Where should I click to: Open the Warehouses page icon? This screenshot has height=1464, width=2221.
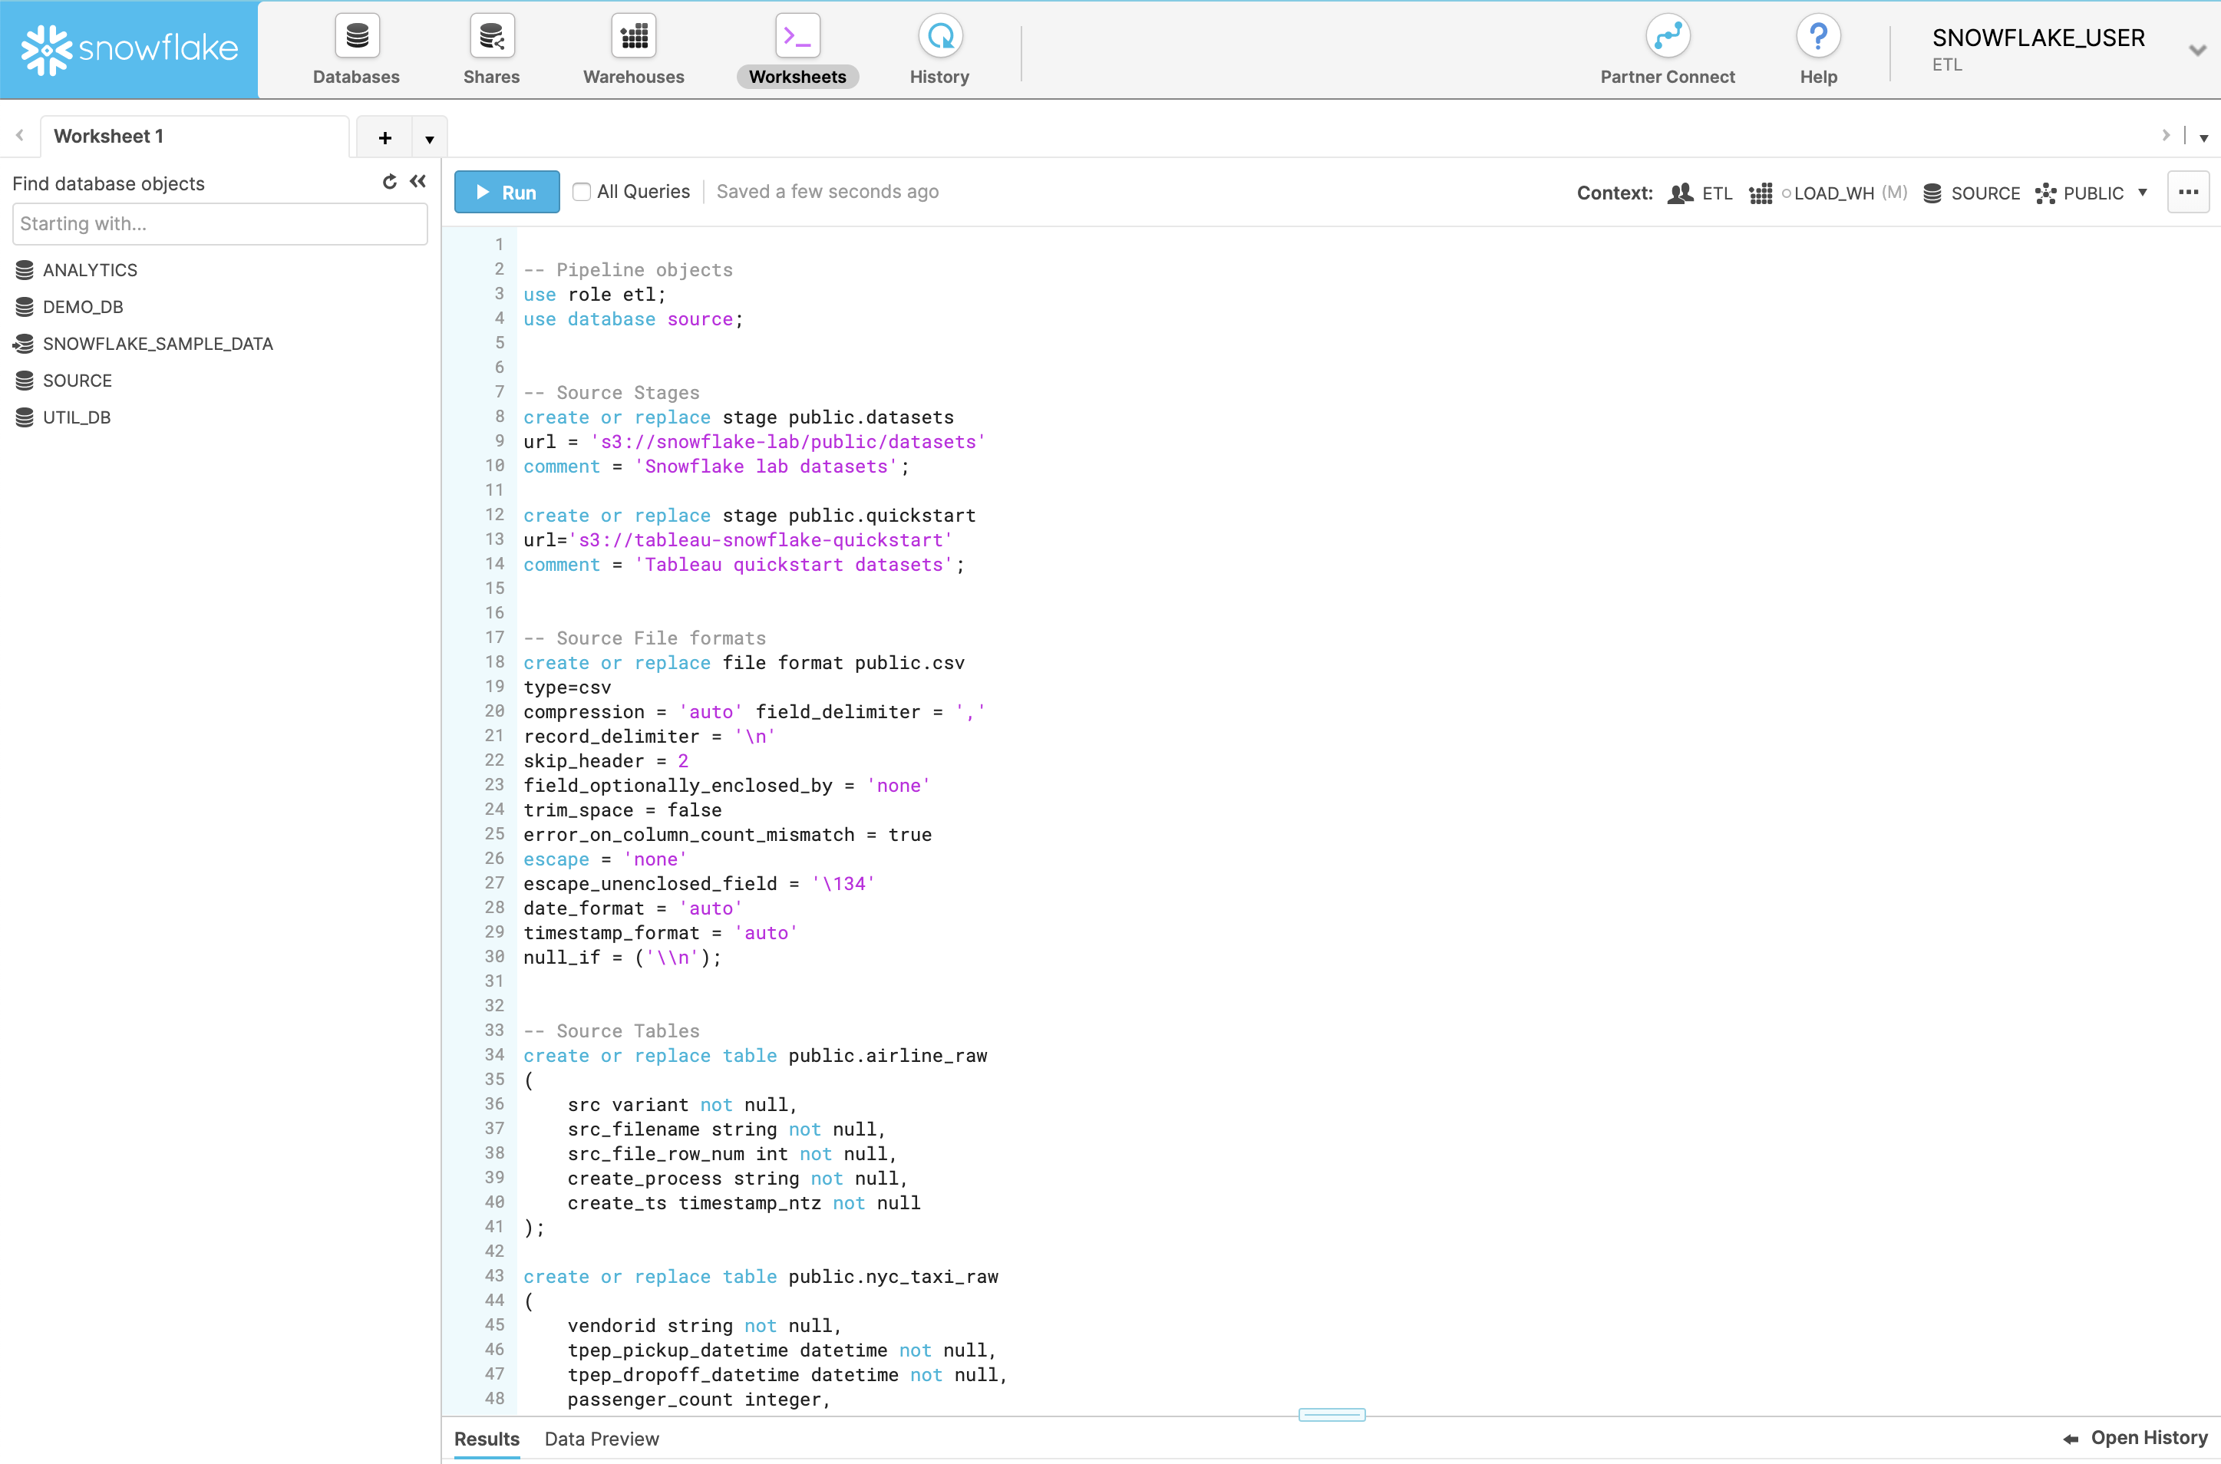[634, 36]
